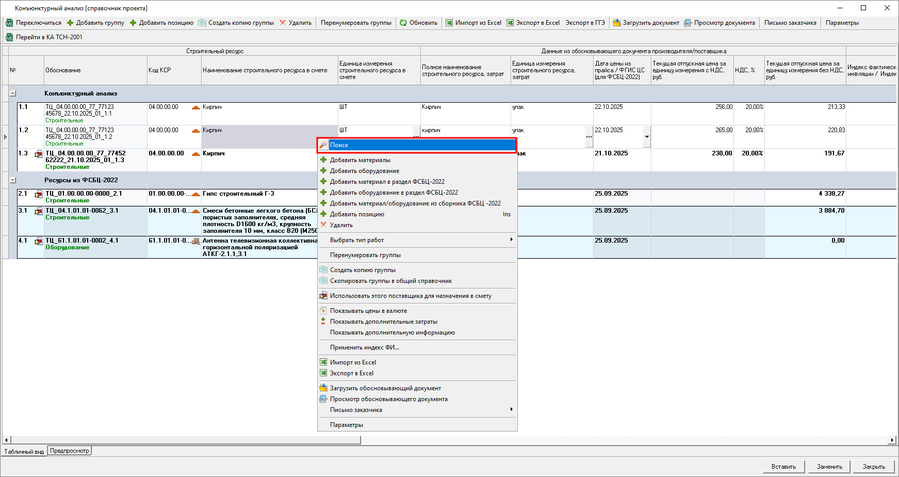899x477 pixels.
Task: Click the Заменить button
Action: 829,467
